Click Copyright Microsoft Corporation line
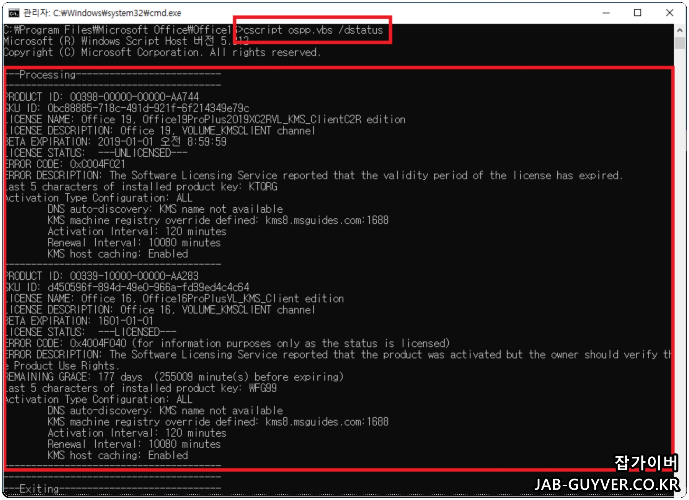Screen dimensions: 689x500 162,52
